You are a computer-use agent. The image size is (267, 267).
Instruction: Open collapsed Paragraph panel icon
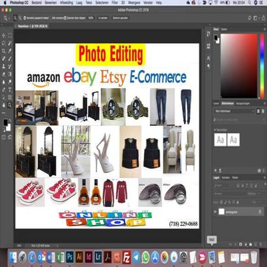coord(208,66)
